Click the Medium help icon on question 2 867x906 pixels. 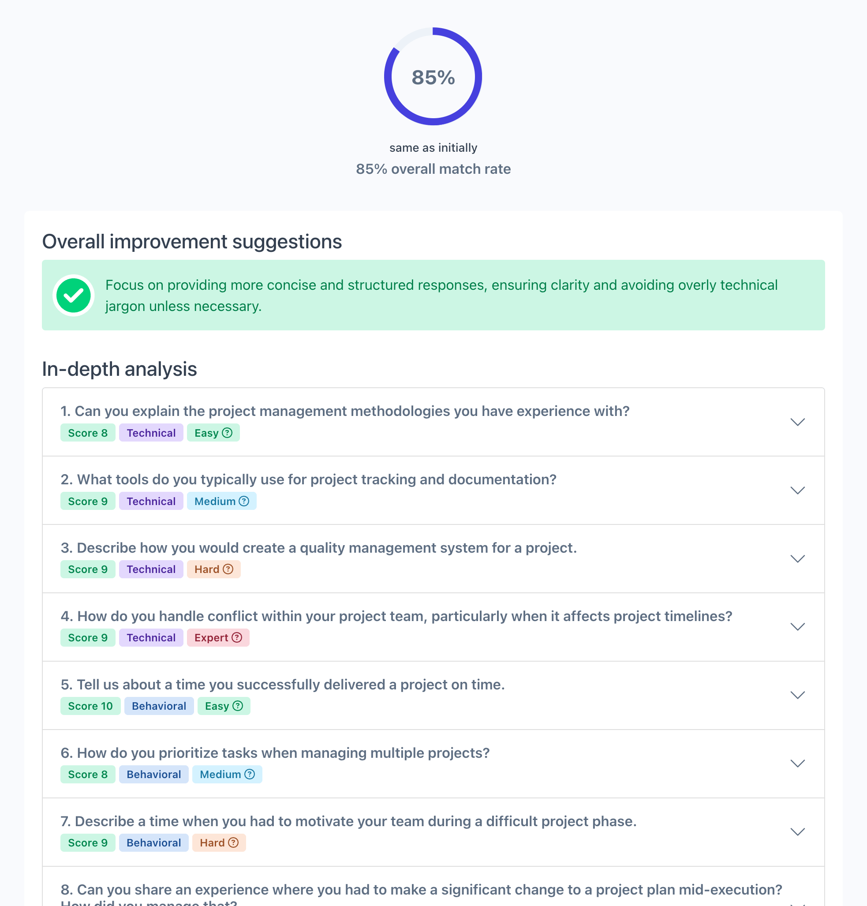tap(245, 501)
